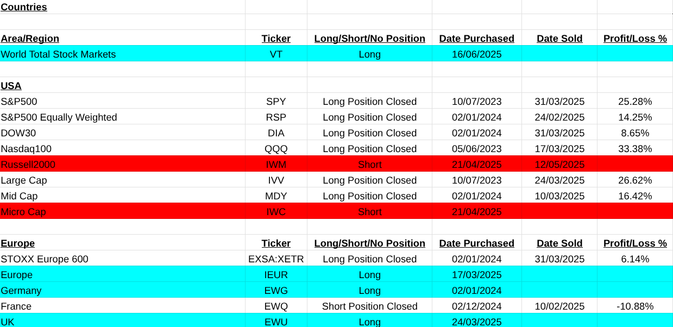The height and width of the screenshot is (327, 673).
Task: Select the -10.88% loss cell
Action: 635,306
